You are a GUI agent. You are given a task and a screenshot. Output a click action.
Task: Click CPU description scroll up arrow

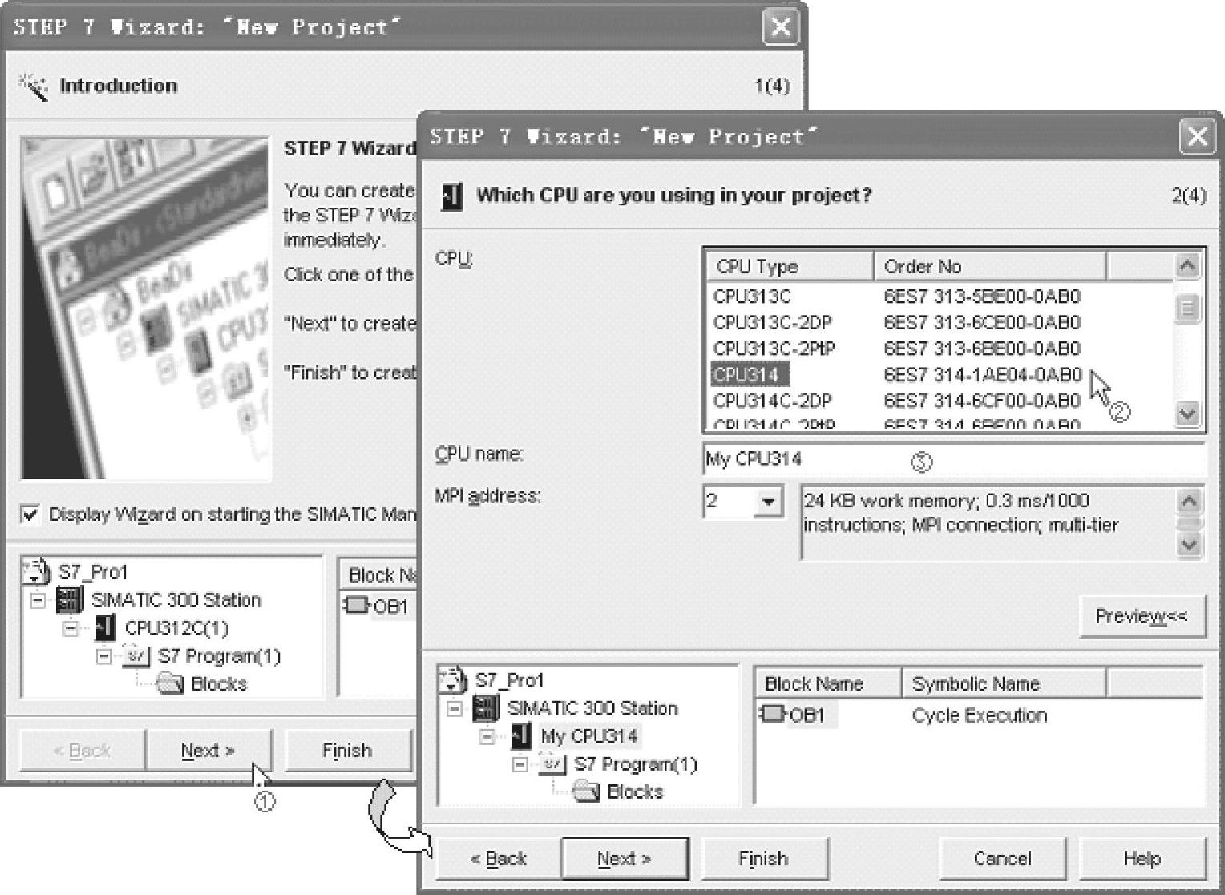coord(1189,502)
